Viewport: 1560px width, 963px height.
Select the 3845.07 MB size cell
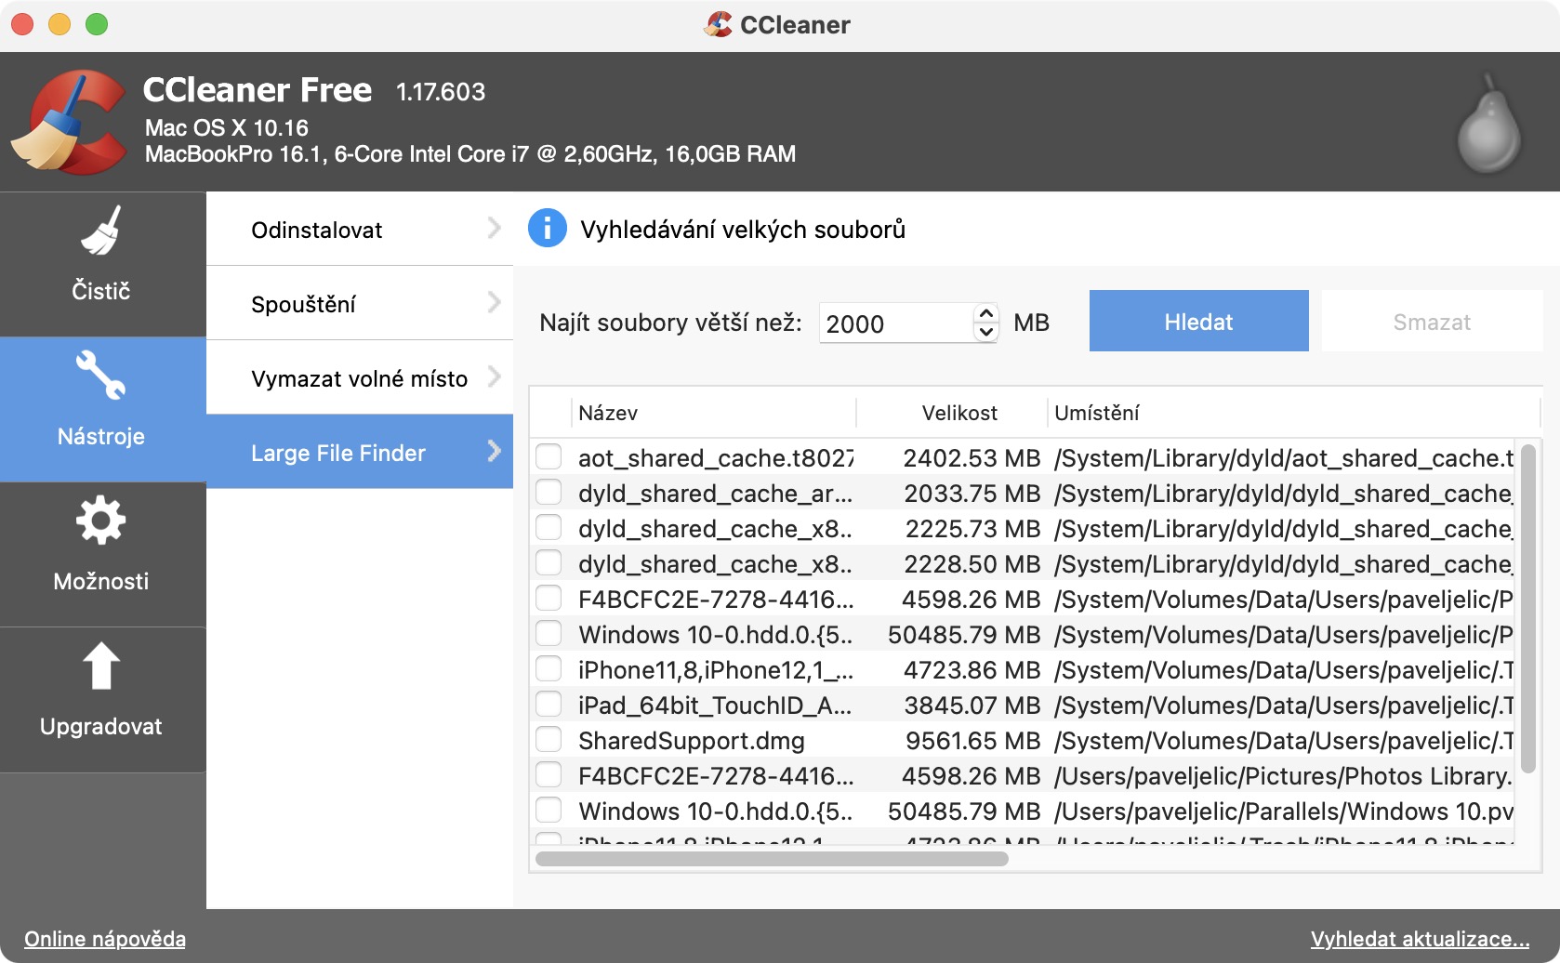(x=972, y=706)
